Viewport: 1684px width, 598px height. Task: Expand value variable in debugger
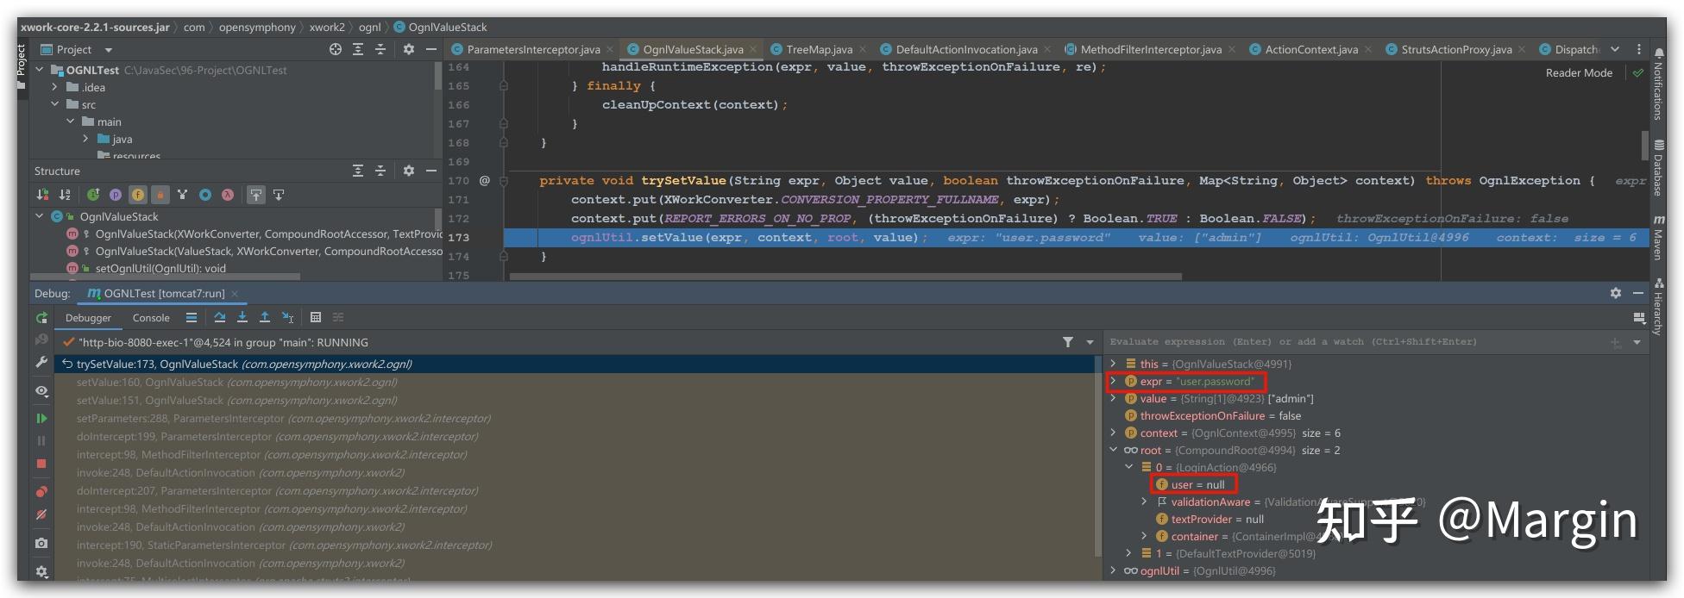[1114, 398]
